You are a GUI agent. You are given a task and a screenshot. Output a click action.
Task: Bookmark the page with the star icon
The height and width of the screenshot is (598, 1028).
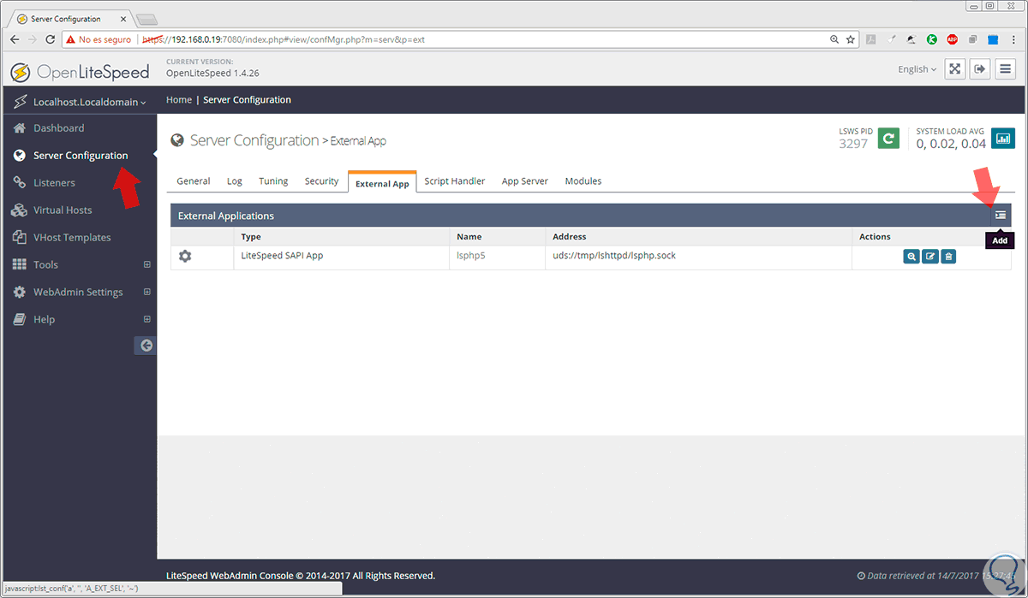[851, 39]
